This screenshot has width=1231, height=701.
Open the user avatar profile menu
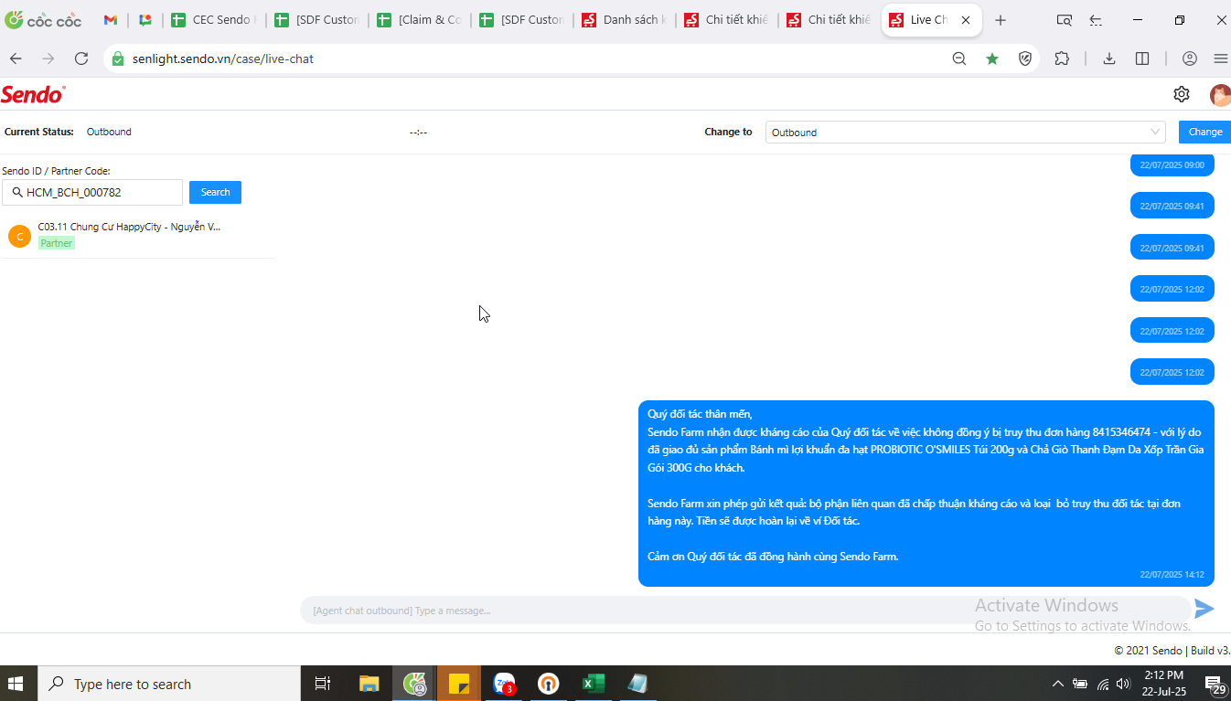(1220, 94)
